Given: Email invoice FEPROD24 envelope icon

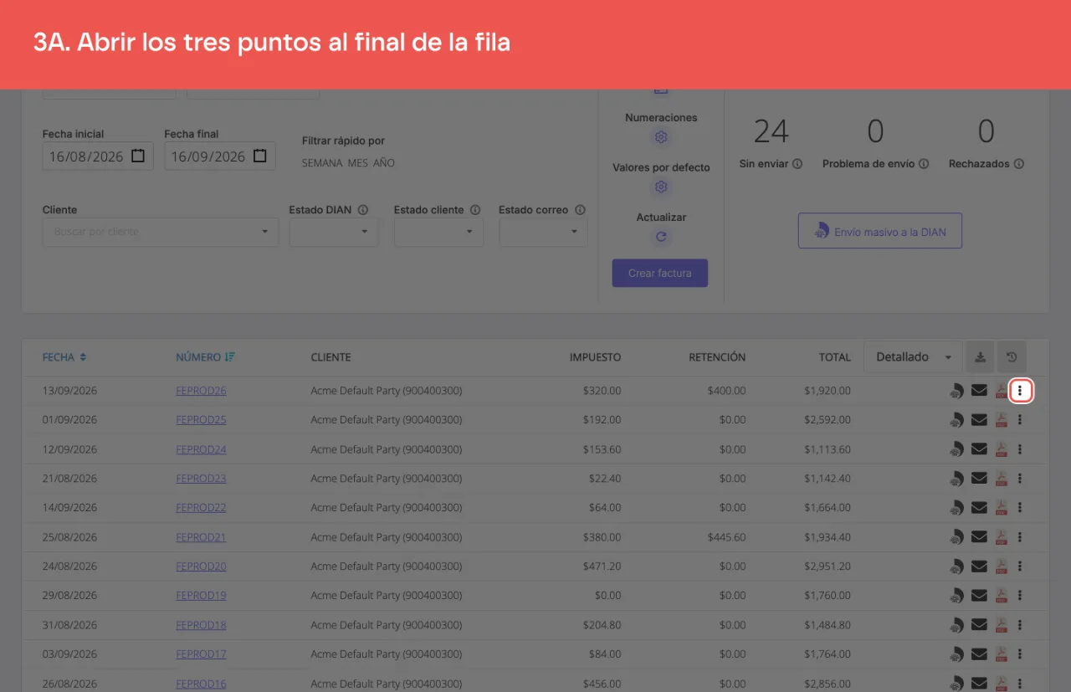Looking at the screenshot, I should pos(979,449).
